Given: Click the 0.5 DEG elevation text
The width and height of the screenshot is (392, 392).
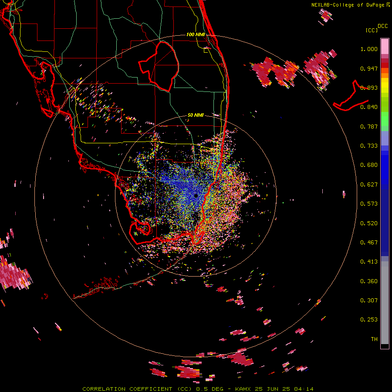Looking at the screenshot, I should (x=210, y=389).
